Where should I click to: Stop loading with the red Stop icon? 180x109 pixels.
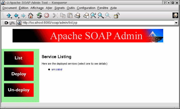tap(47, 15)
